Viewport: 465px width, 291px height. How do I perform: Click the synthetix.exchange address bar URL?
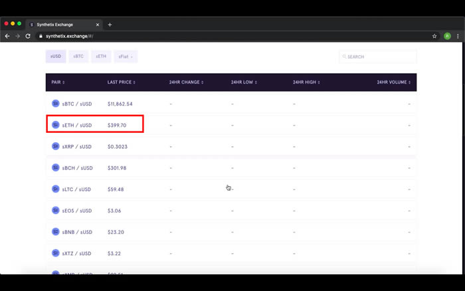pyautogui.click(x=69, y=36)
